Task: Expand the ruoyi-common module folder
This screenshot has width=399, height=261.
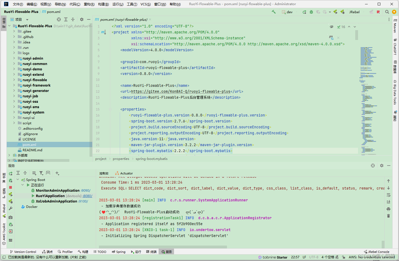Action: (14, 64)
